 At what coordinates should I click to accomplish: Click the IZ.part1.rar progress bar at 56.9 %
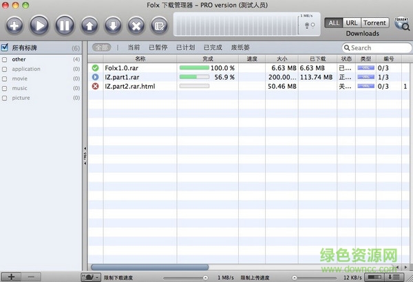[x=194, y=77]
